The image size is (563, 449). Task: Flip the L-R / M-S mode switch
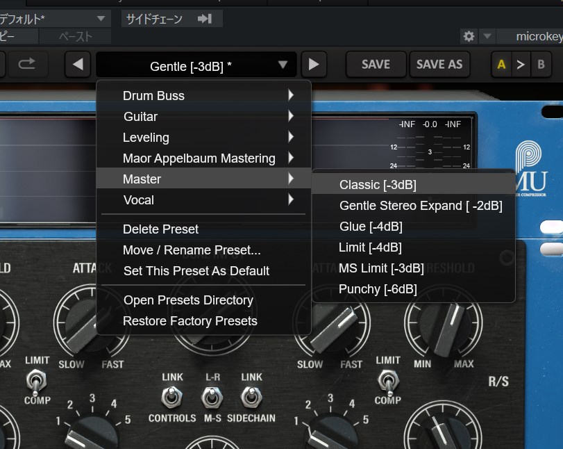212,397
